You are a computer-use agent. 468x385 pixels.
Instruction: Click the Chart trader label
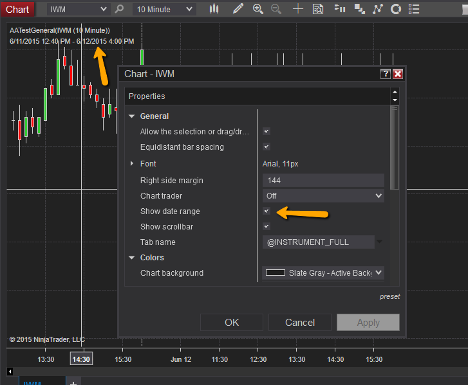coord(161,196)
